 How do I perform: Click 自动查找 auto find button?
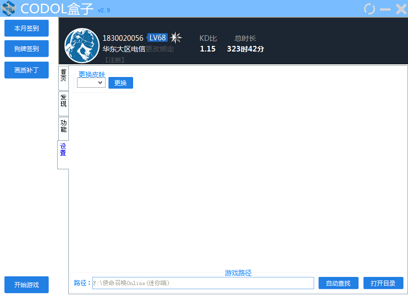[338, 283]
